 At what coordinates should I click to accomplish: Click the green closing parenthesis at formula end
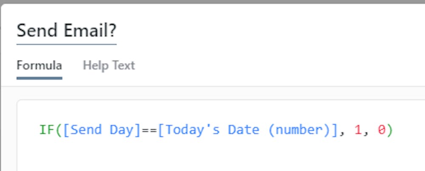coord(389,130)
